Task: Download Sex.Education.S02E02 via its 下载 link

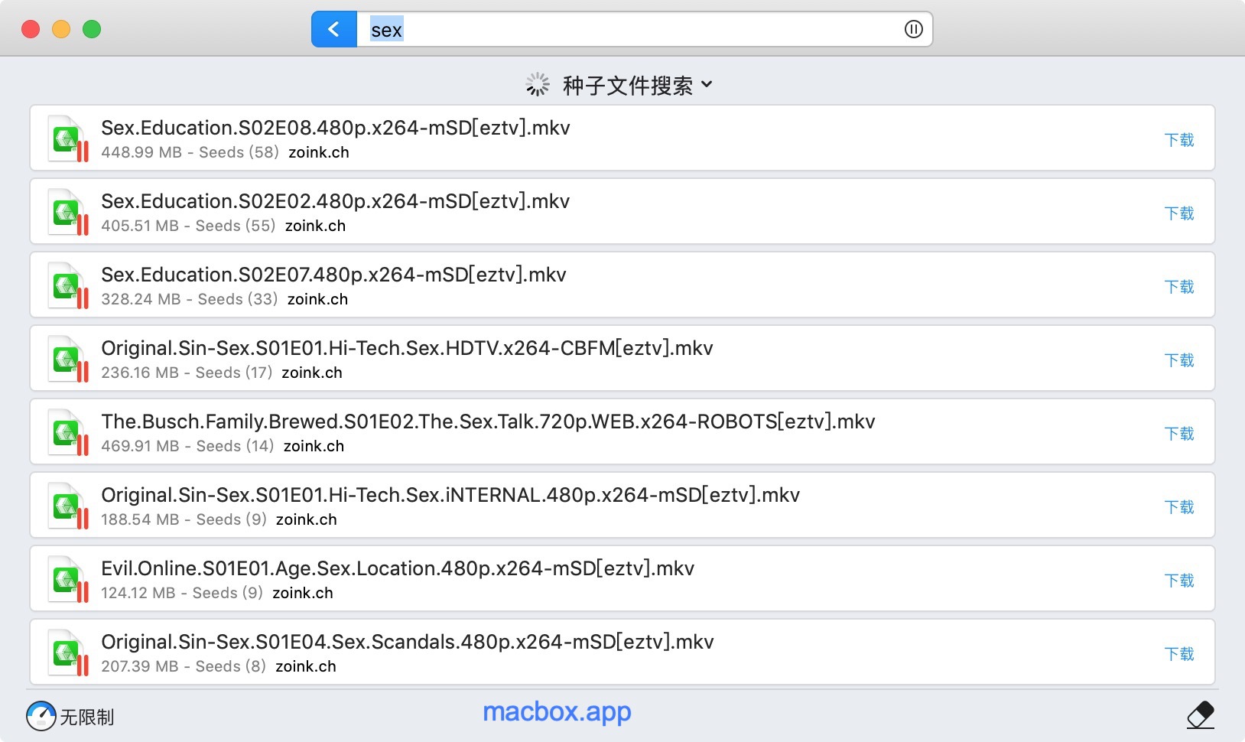Action: point(1179,213)
